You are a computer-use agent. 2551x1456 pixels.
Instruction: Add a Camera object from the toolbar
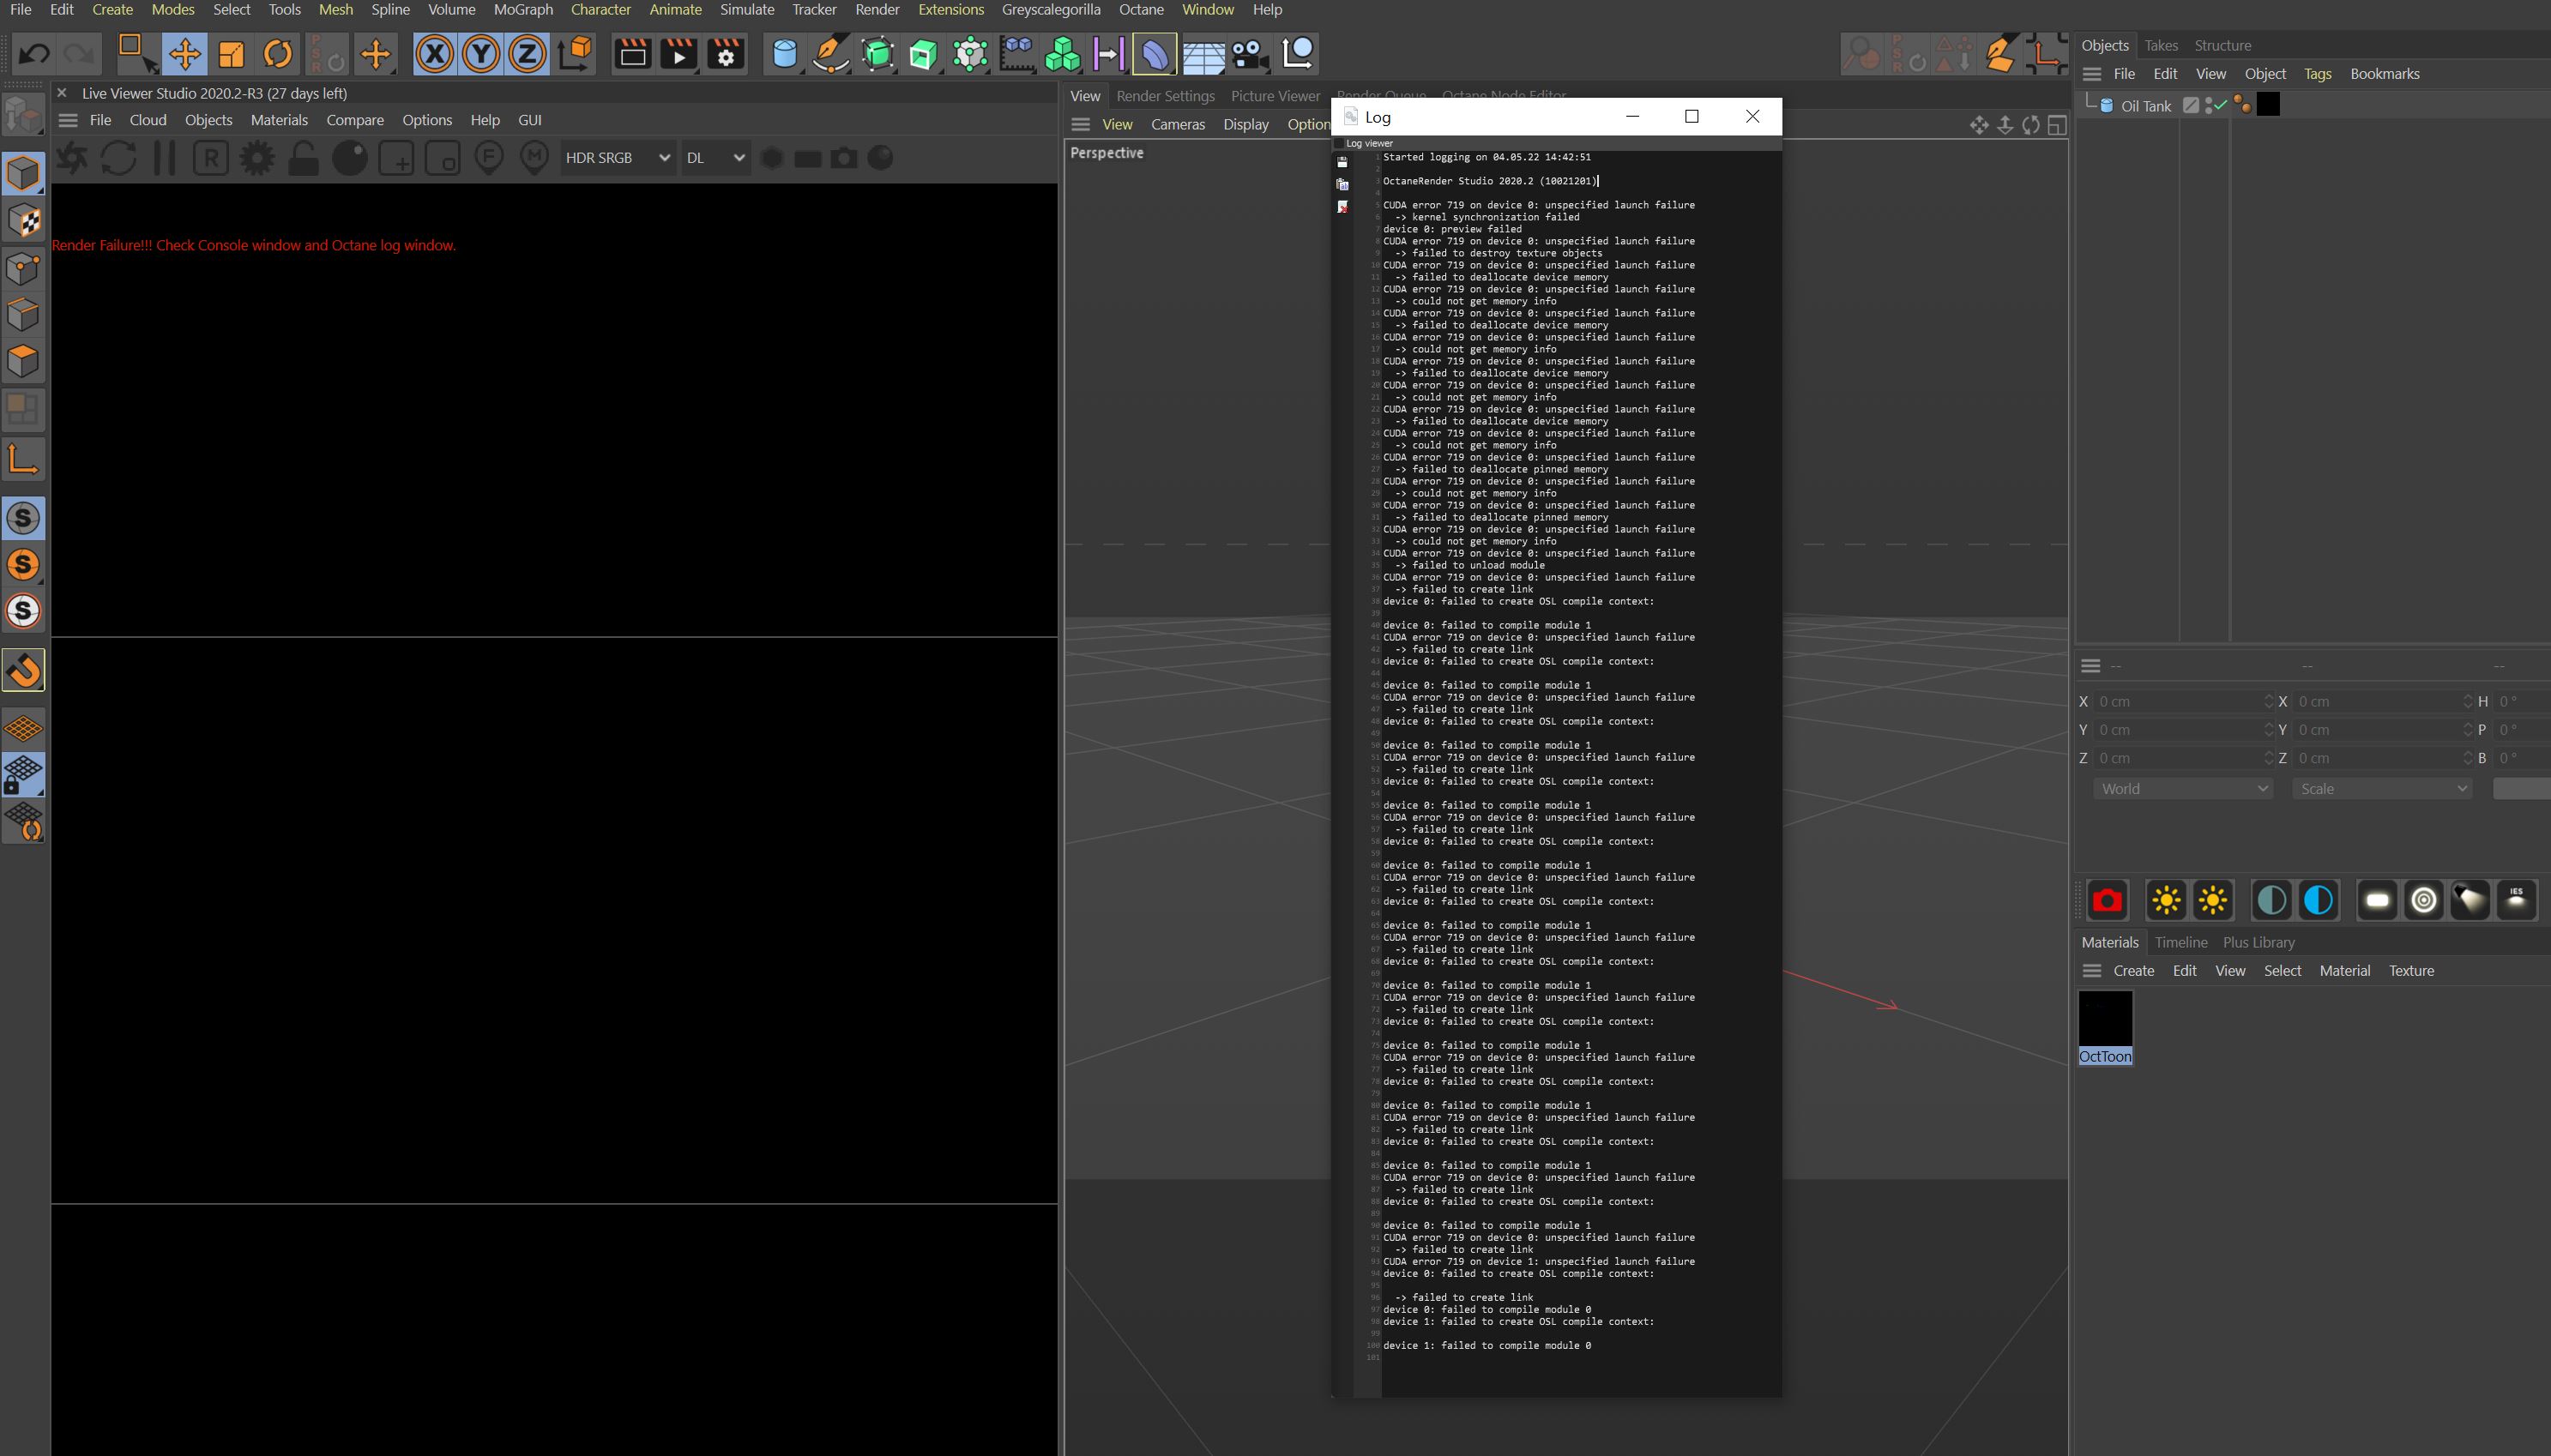click(x=1249, y=54)
